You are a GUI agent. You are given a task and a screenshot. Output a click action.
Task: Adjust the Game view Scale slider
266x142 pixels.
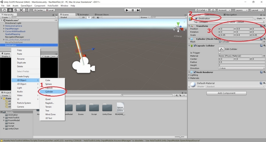(53, 56)
